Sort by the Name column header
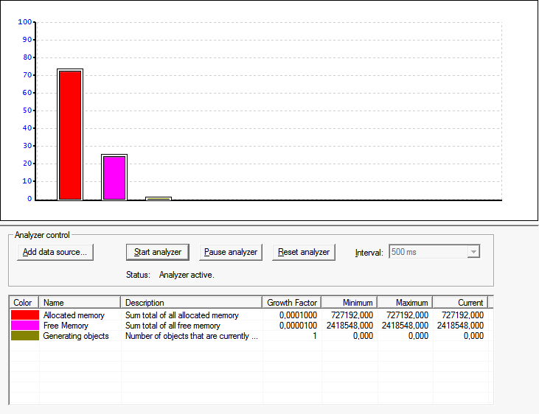The height and width of the screenshot is (414, 539). [x=80, y=302]
